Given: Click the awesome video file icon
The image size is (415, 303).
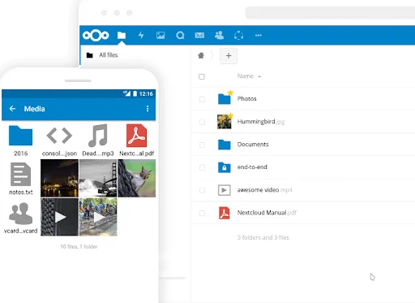Looking at the screenshot, I should pos(225,190).
